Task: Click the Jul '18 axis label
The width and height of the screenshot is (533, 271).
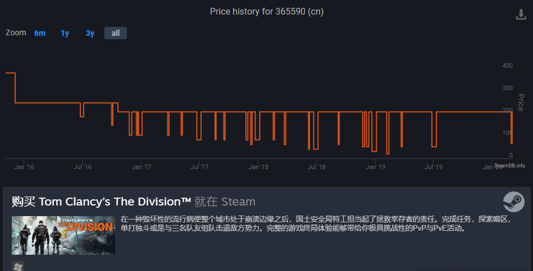Action: click(316, 167)
